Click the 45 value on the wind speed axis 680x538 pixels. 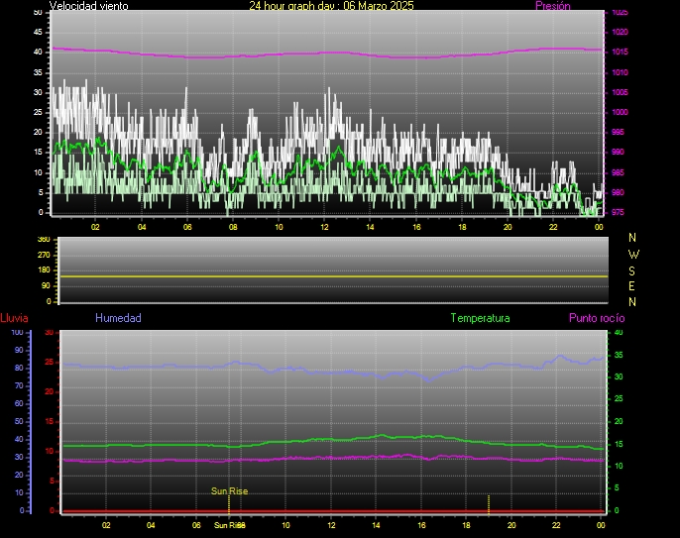click(38, 32)
